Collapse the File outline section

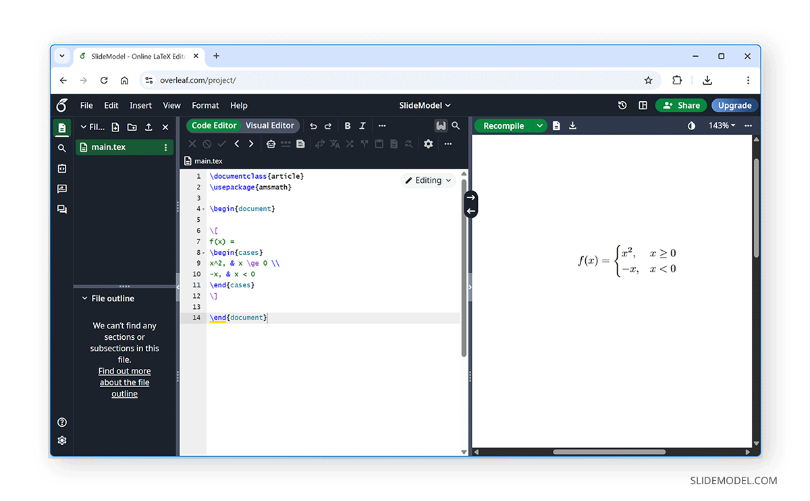[84, 298]
